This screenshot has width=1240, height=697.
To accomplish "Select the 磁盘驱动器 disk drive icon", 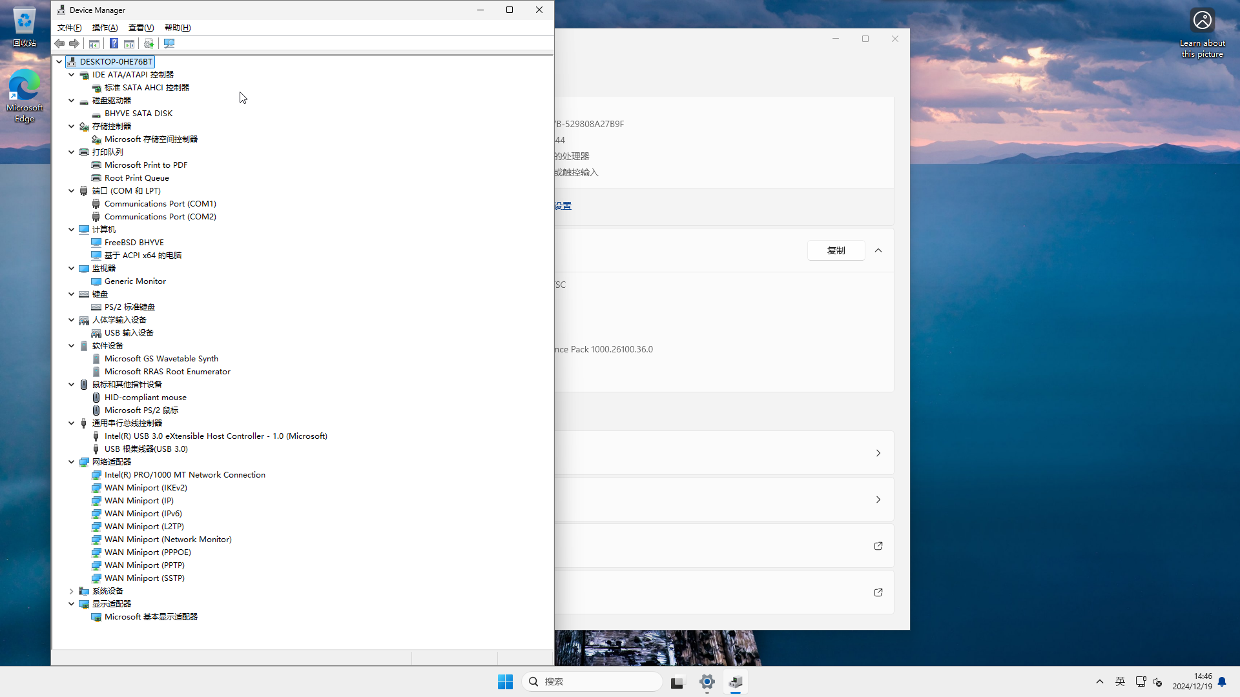I will [x=84, y=101].
